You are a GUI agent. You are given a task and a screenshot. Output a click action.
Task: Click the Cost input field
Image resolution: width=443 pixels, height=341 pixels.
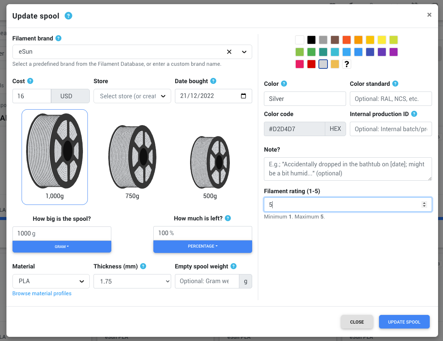pos(32,96)
